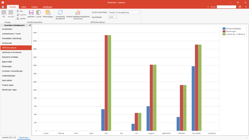This screenshot has height=140, width=249.
Task: Open Zusatzadressen / Touren
Action: coord(16,34)
